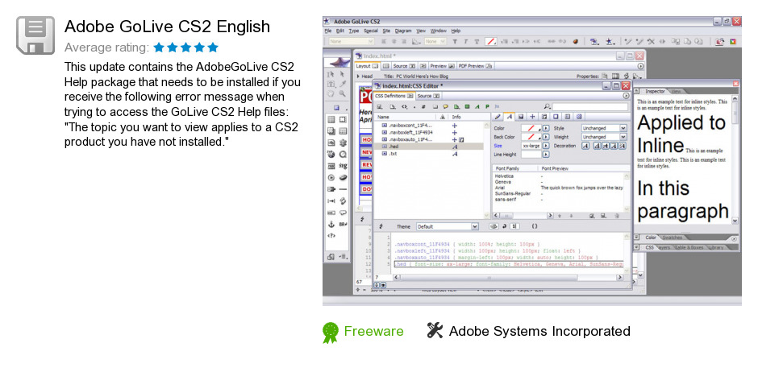Screen dimensions: 758x368
Task: Select the SunSans-Regular font family row
Action: coord(513,193)
